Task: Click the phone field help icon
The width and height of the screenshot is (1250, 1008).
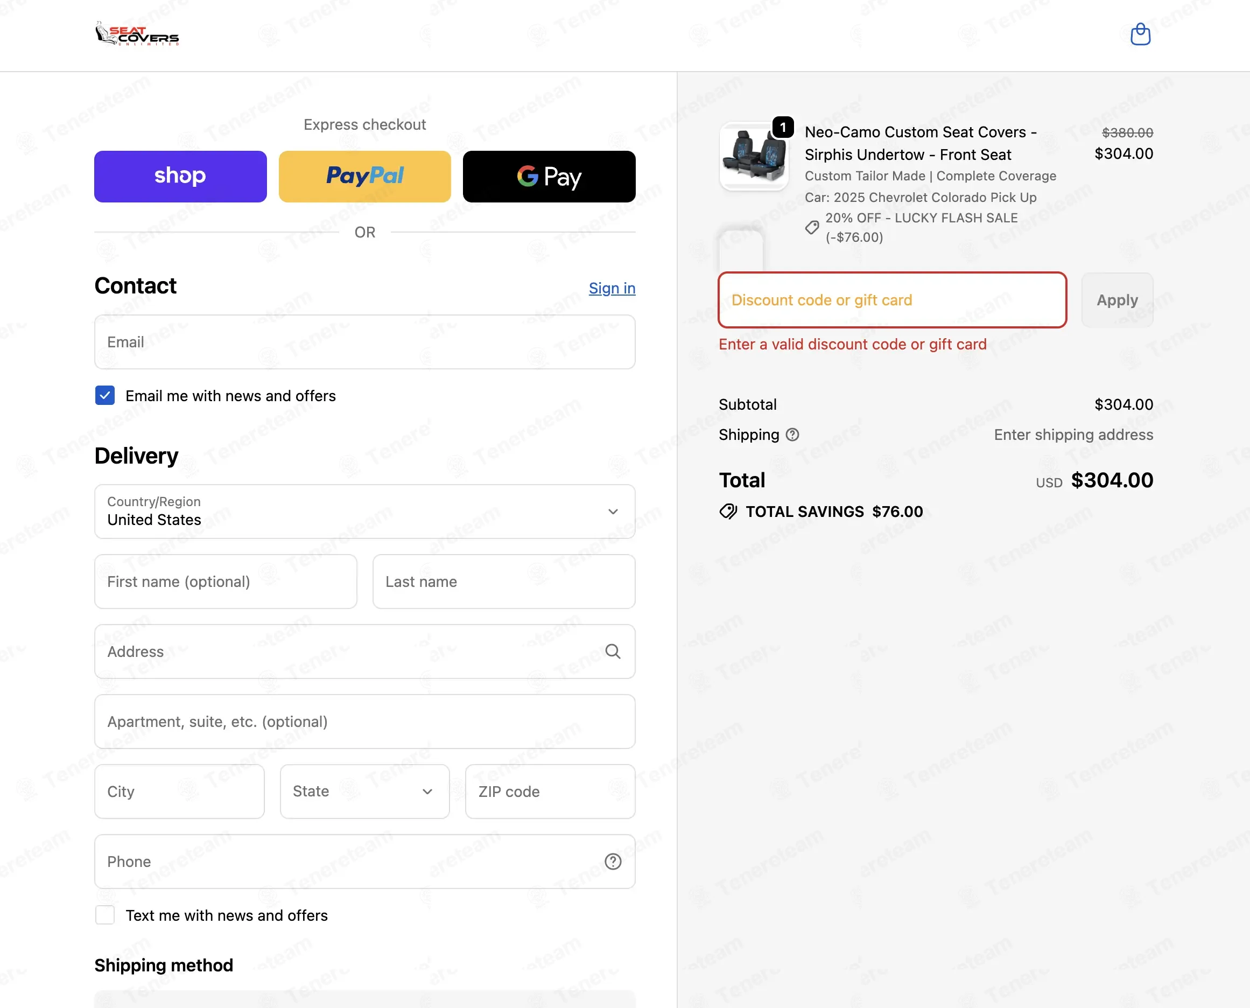Action: coord(613,862)
